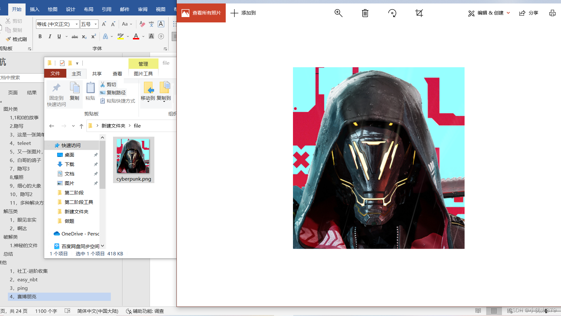This screenshot has width=561, height=316.
Task: Open the recent locations dropdown in Explorer
Action: pyautogui.click(x=73, y=126)
